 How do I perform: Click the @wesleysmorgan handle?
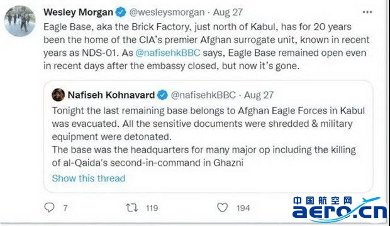tap(167, 12)
